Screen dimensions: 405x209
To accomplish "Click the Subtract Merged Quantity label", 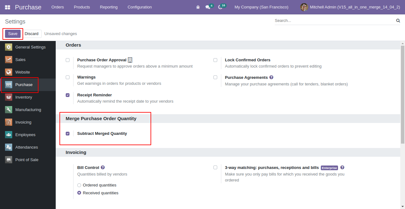I will coord(102,134).
